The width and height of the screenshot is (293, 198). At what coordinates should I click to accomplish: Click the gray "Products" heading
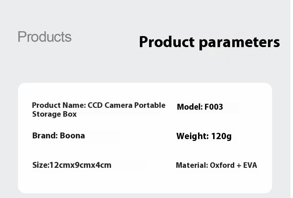[45, 37]
